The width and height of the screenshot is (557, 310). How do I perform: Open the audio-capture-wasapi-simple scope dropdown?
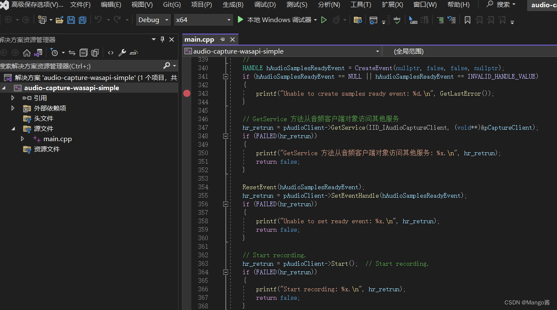(377, 51)
